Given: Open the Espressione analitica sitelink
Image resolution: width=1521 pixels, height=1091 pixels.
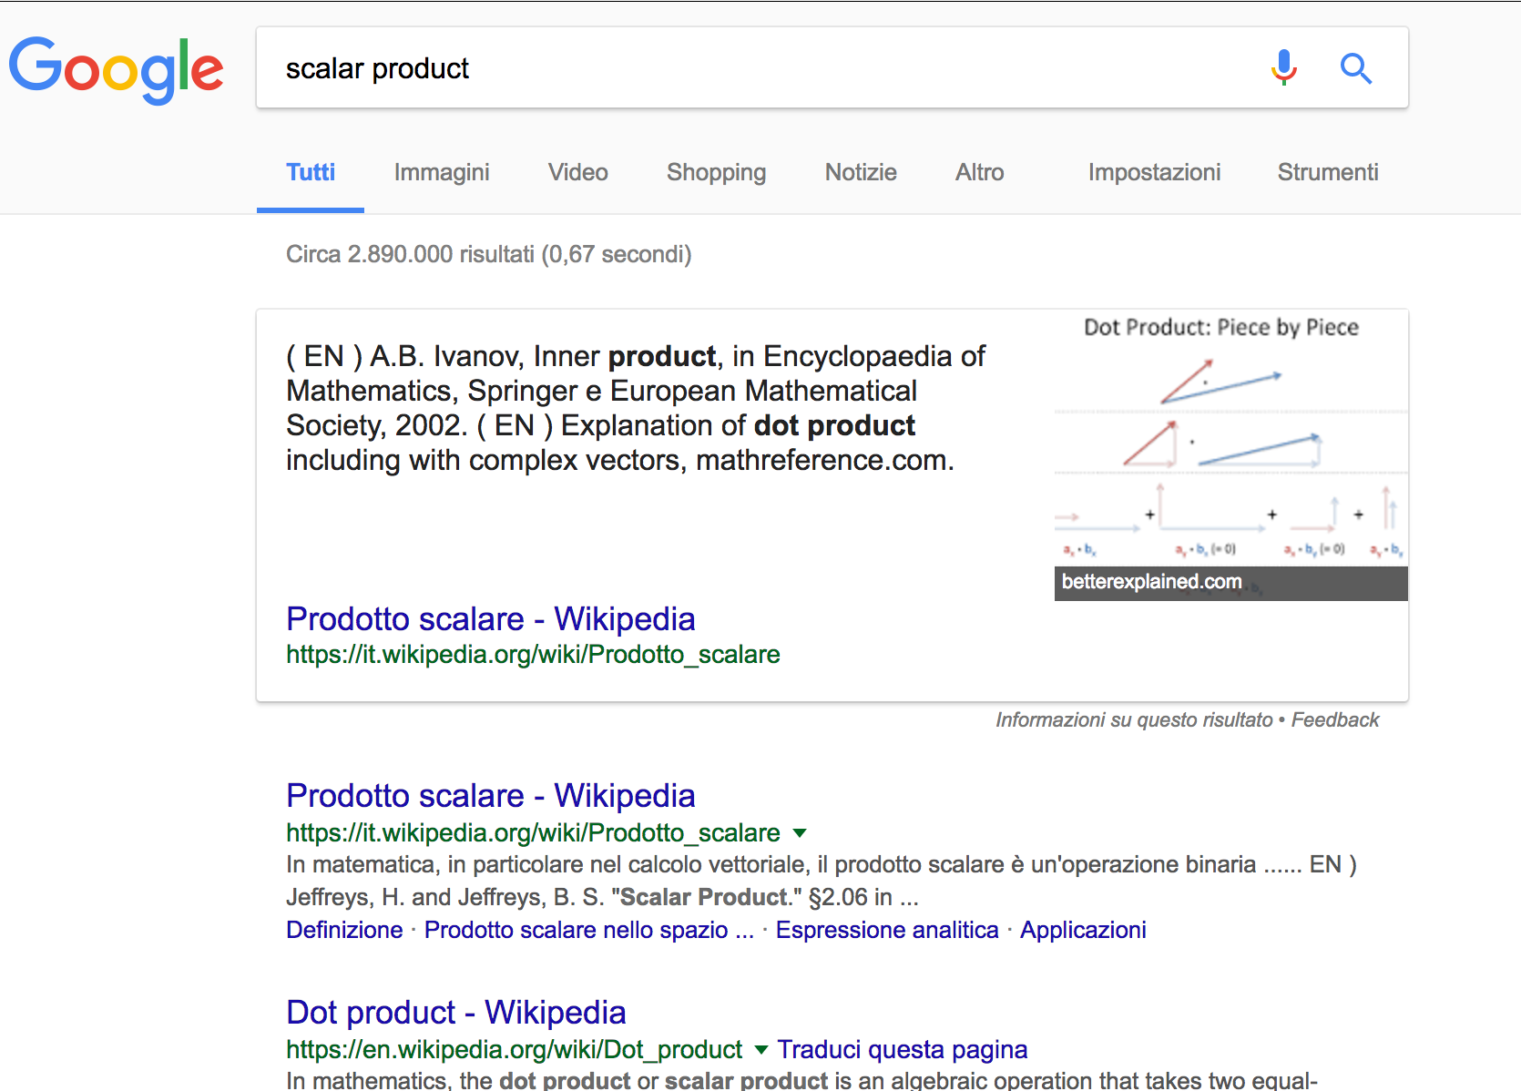Looking at the screenshot, I should click(887, 930).
